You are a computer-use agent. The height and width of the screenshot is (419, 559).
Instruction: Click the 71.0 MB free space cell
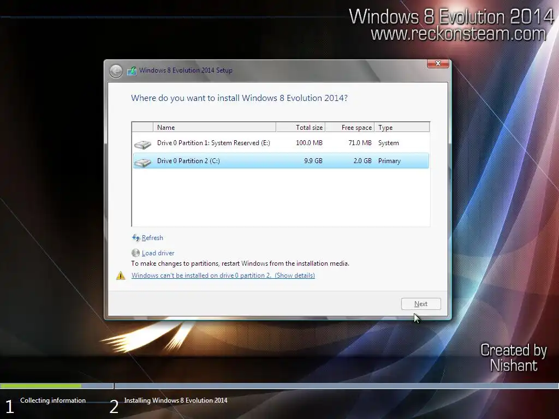(x=360, y=143)
